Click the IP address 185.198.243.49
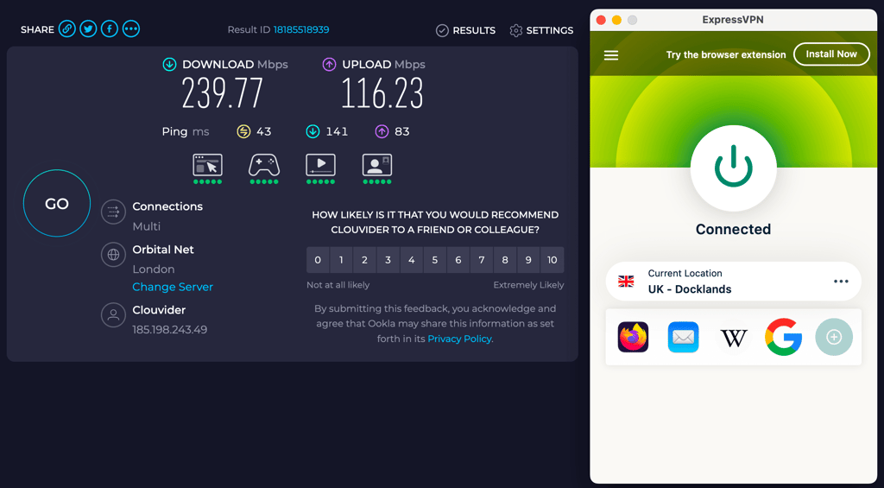 tap(170, 329)
